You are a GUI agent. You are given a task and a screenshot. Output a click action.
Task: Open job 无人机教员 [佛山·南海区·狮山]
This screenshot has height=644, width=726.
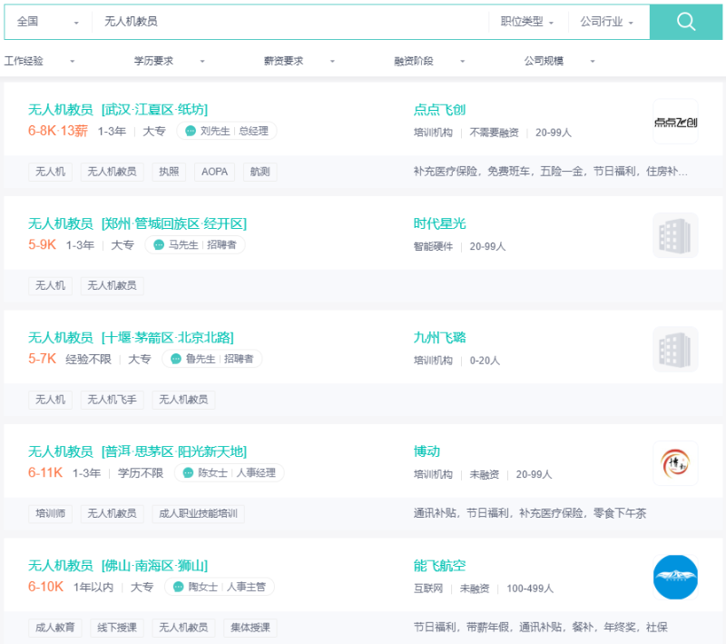(118, 566)
